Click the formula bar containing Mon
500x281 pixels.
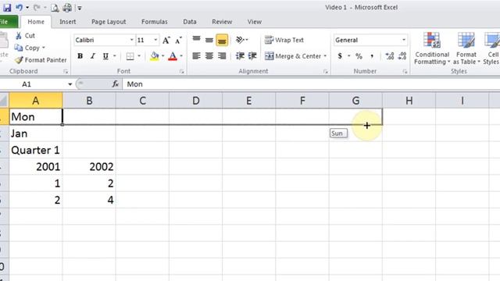click(x=311, y=84)
